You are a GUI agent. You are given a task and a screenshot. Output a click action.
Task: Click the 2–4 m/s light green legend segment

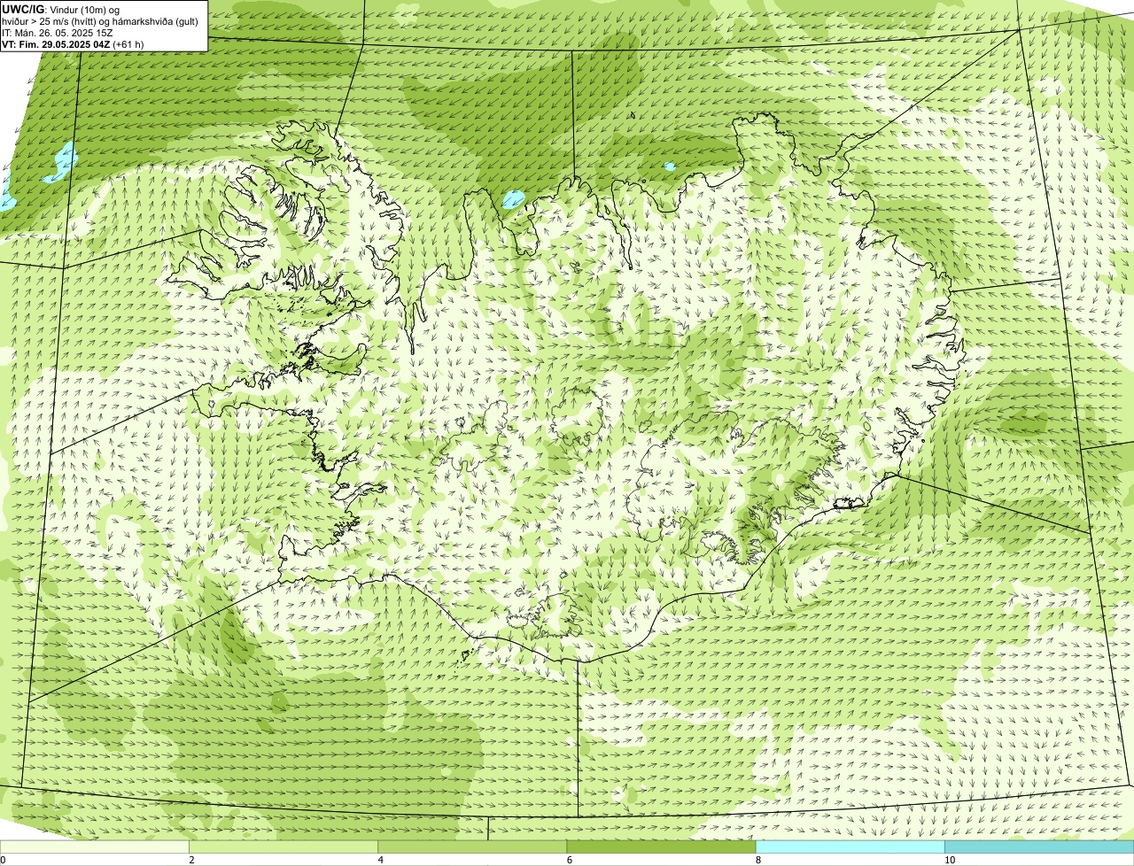[x=283, y=847]
